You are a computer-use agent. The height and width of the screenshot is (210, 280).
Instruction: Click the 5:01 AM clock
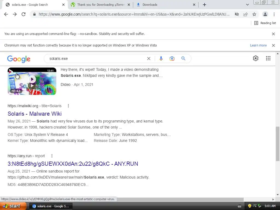click(x=270, y=206)
